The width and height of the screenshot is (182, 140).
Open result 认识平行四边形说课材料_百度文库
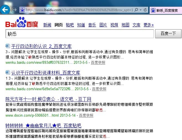tap(46, 73)
